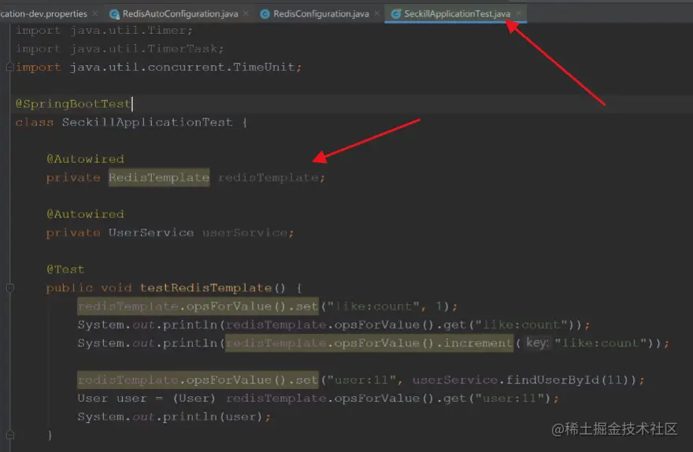Click the @Autowired annotation above UserService
This screenshot has height=452, width=693.
point(85,214)
